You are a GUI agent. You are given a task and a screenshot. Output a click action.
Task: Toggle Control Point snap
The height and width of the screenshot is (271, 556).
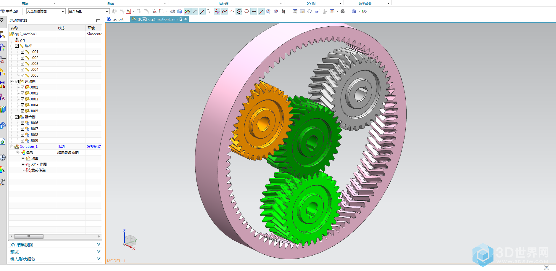coord(209,11)
